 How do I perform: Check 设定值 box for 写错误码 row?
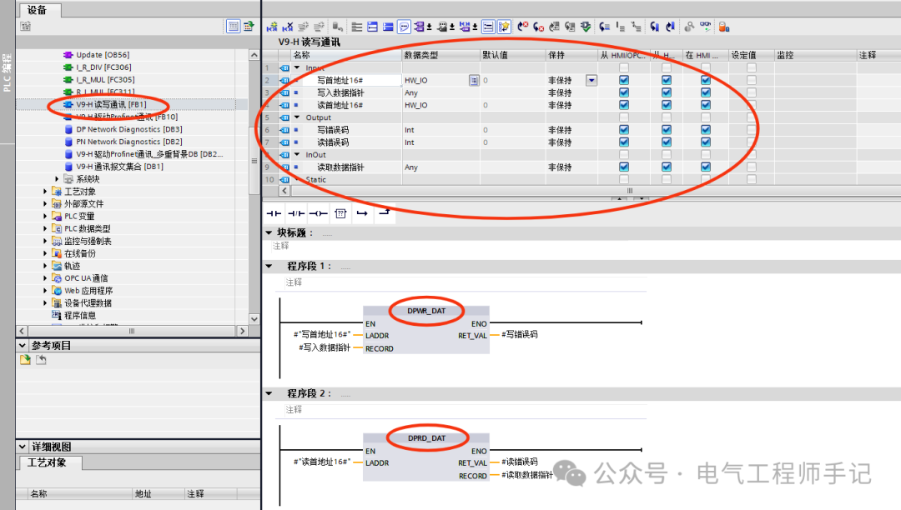pos(752,130)
